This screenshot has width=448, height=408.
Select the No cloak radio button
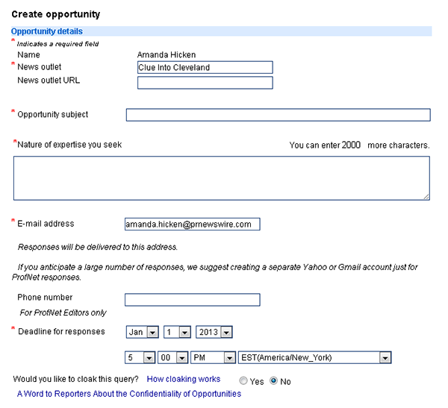click(x=273, y=380)
